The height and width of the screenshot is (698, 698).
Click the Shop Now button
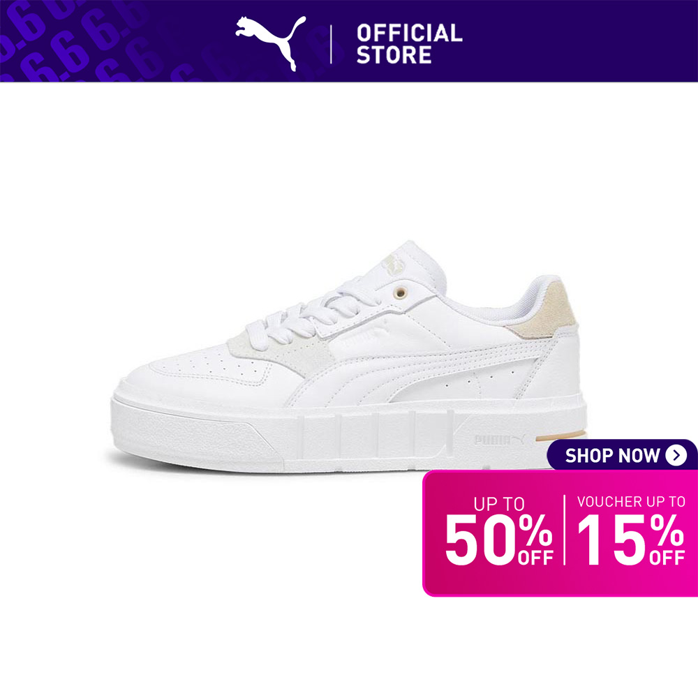click(622, 455)
